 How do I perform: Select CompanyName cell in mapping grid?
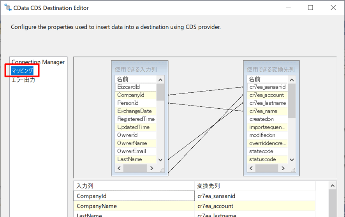click(x=134, y=206)
